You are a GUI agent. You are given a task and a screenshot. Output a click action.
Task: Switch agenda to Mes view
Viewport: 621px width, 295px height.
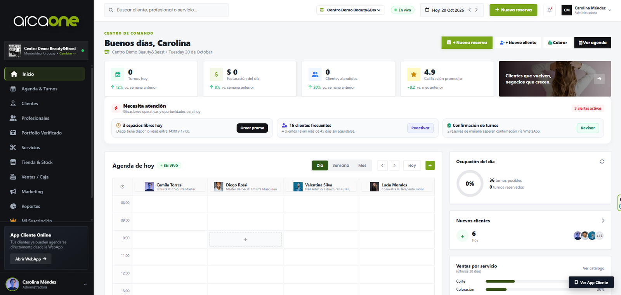click(362, 166)
